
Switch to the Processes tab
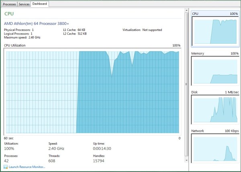click(x=9, y=4)
